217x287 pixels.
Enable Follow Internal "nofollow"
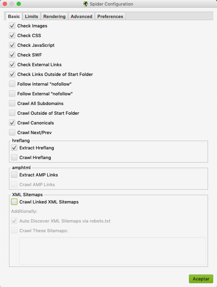pos(12,84)
